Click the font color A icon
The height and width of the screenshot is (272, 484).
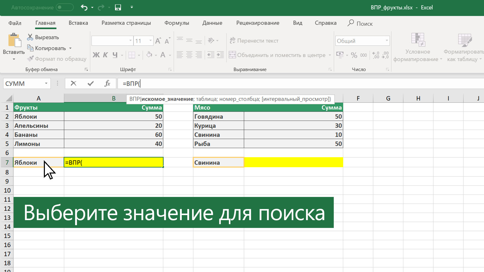[x=163, y=55]
